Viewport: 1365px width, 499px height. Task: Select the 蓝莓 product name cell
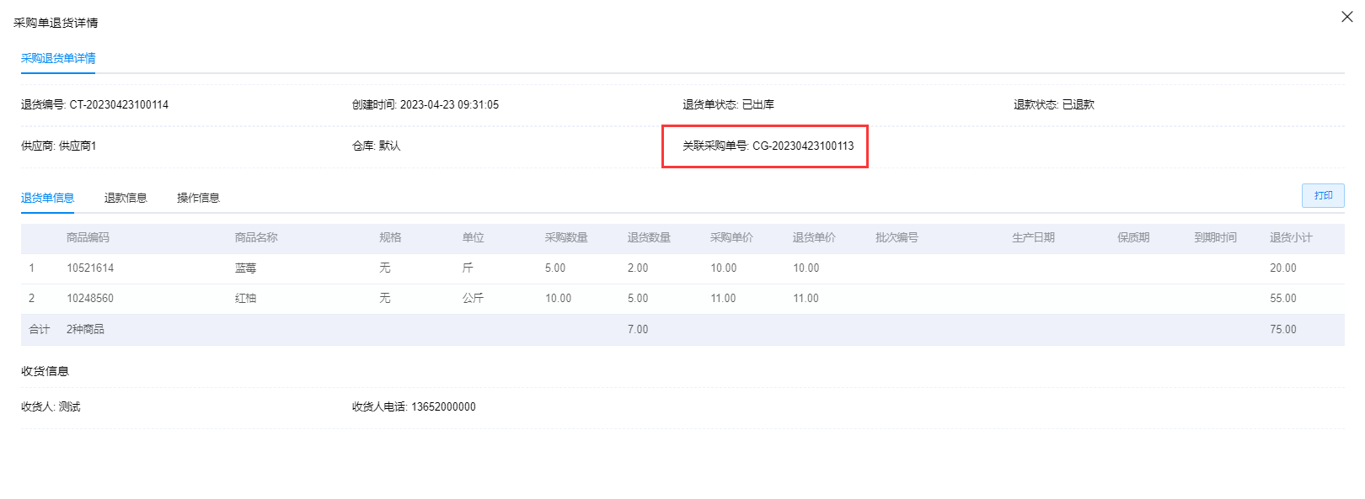coord(245,268)
